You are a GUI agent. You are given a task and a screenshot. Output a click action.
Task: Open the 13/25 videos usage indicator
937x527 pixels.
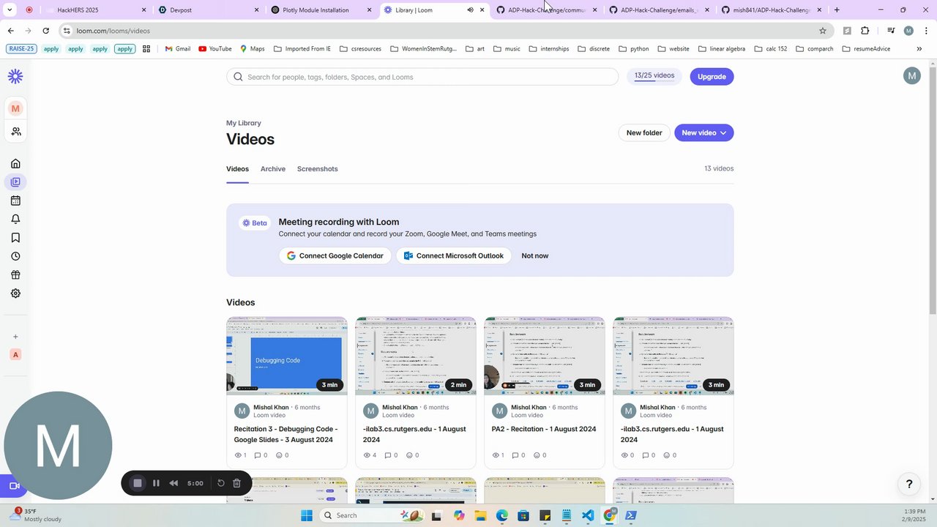pos(654,76)
